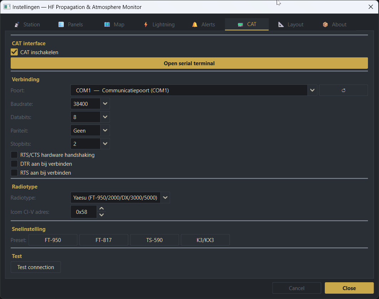
Task: Close the Instellingen window with X
Action: (x=371, y=7)
